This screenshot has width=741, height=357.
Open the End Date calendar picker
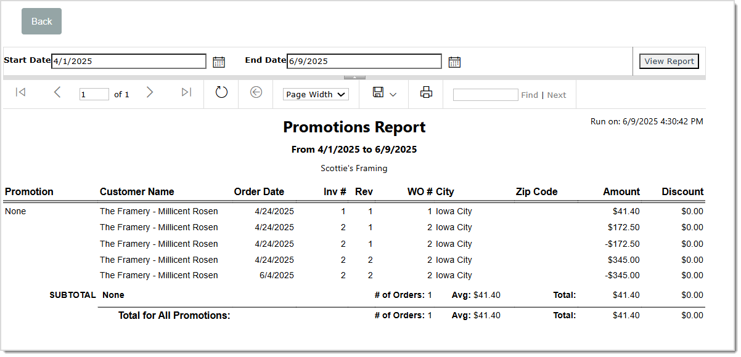click(454, 62)
